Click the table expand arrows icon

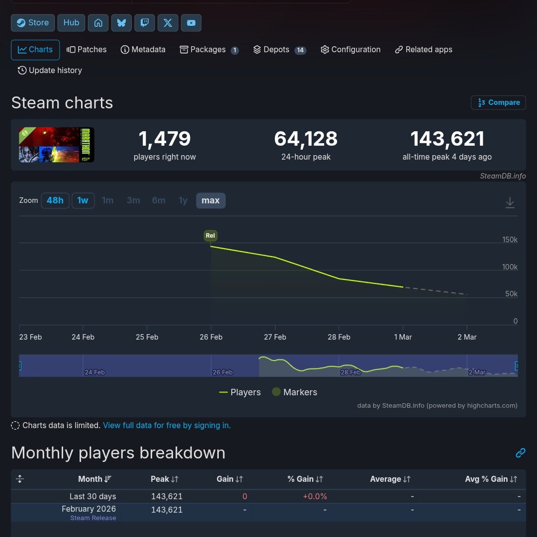click(x=20, y=479)
